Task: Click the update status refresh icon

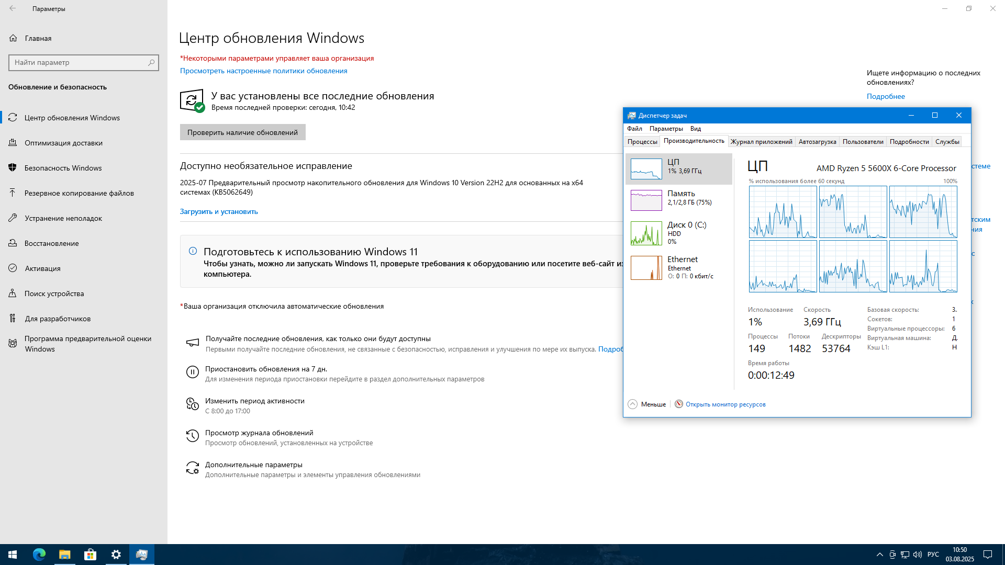Action: click(192, 100)
